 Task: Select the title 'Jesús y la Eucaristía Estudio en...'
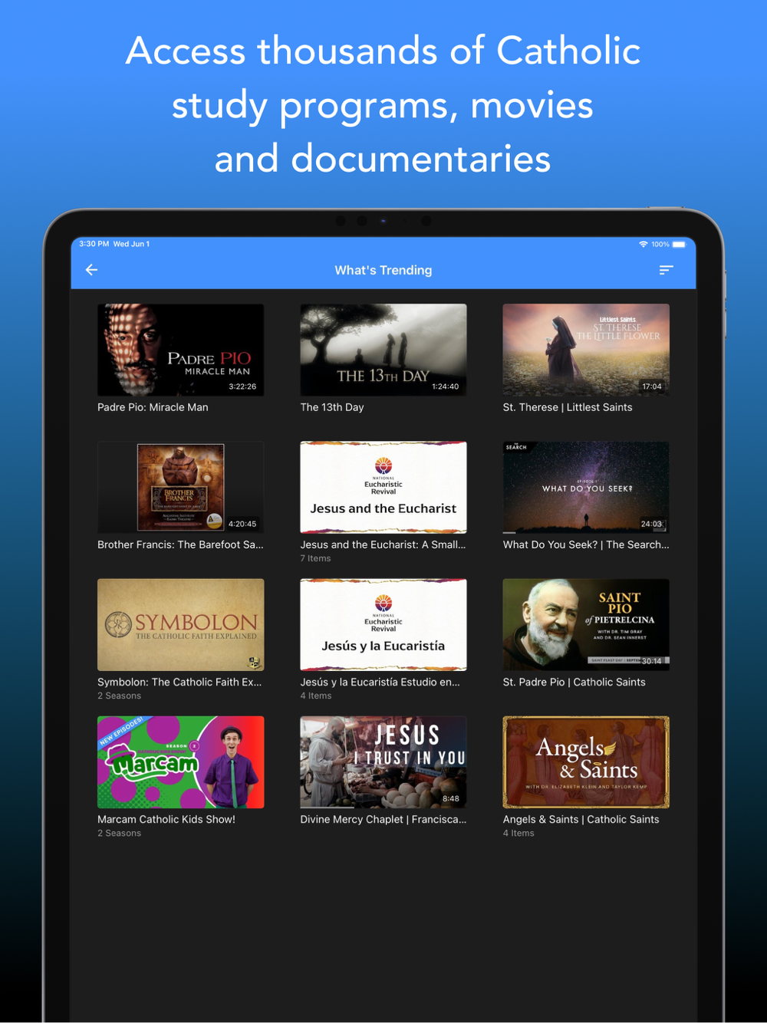tap(380, 682)
